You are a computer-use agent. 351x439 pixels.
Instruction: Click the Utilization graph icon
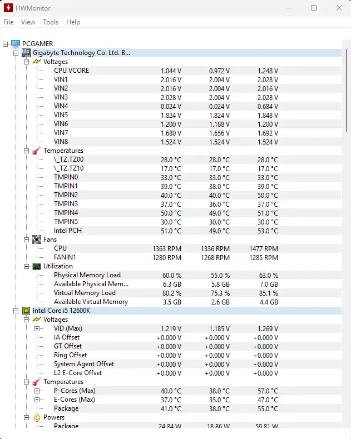tap(37, 266)
